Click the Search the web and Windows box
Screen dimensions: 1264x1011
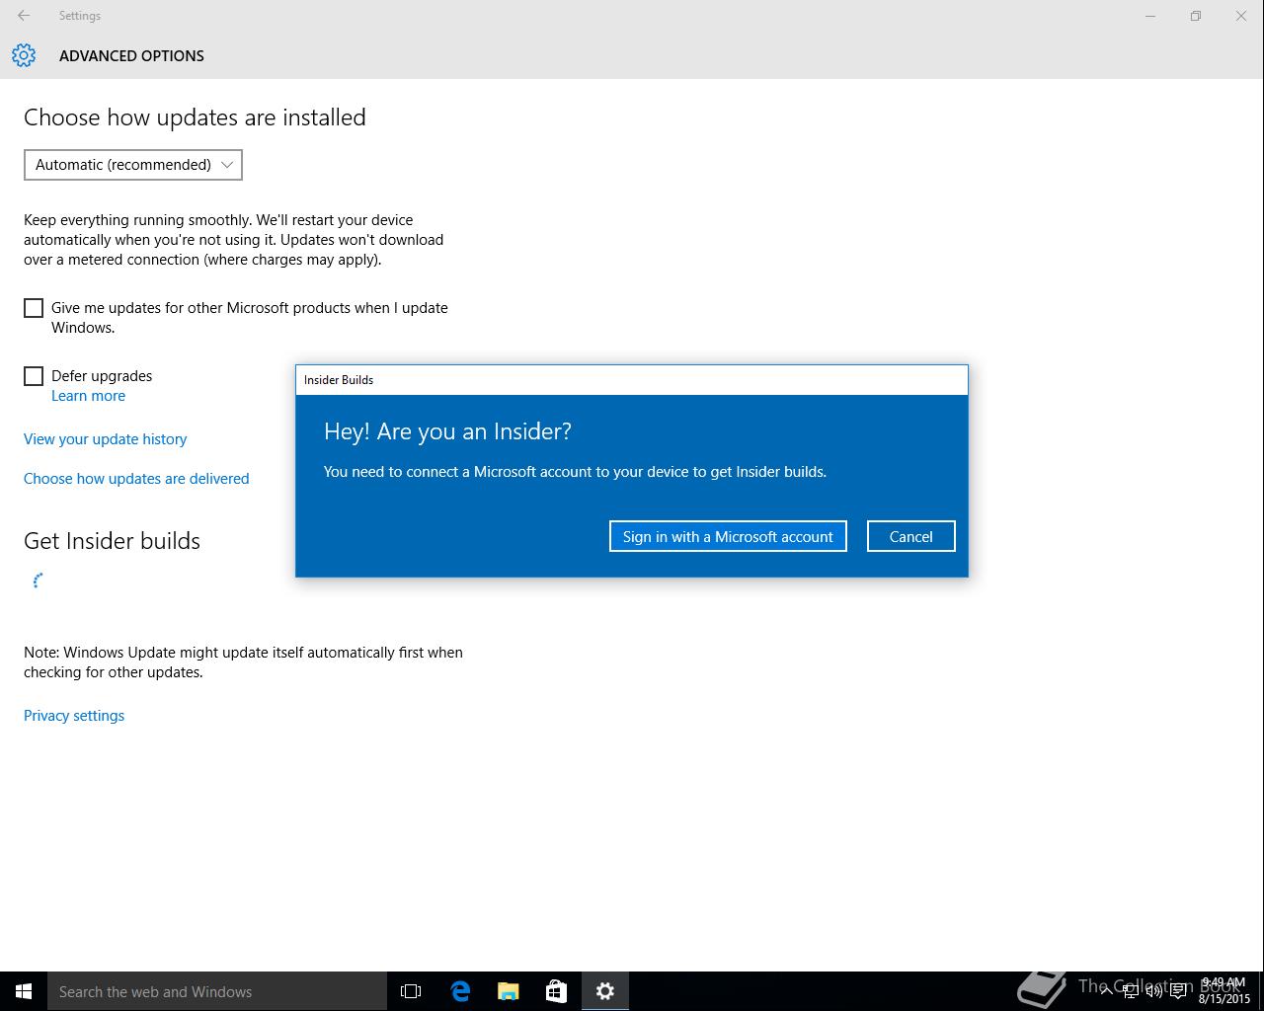[x=217, y=991]
